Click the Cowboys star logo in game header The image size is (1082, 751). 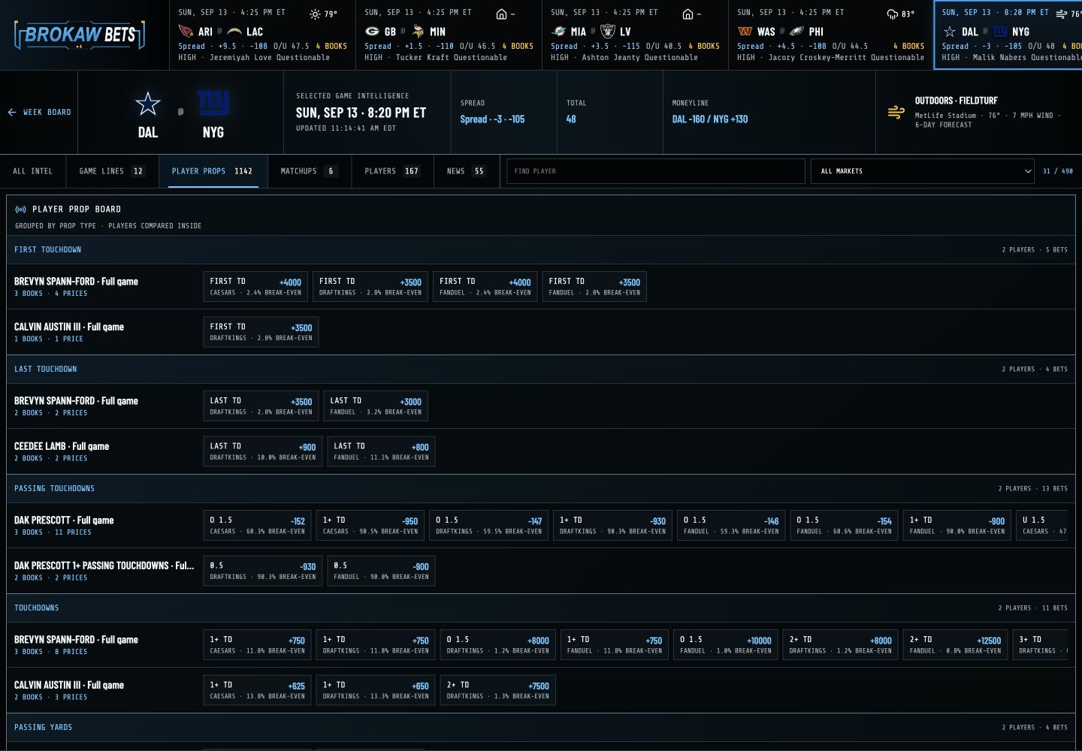pos(148,104)
